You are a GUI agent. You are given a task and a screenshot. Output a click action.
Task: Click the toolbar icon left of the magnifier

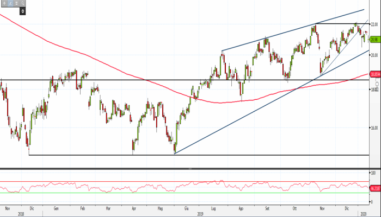(x=16, y=3)
